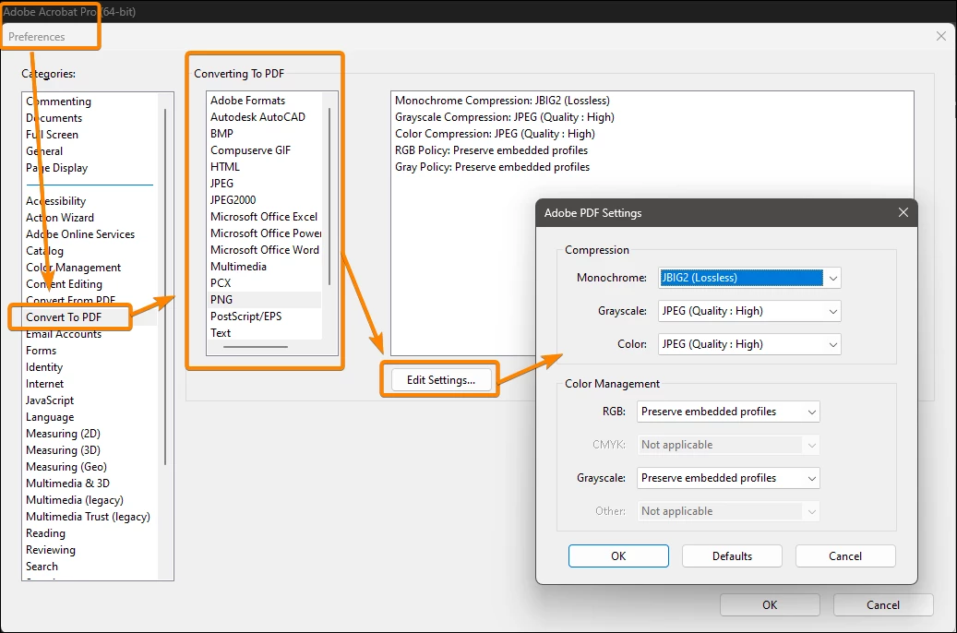The image size is (957, 633).
Task: Select the JavaScript category
Action: (x=50, y=400)
